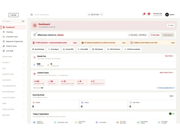Follow the Open Track & Trace link
Image resolution: width=180 pixels, height=135 pixels.
click(167, 72)
